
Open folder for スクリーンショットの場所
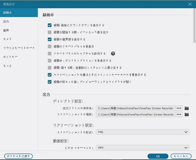(x=187, y=115)
